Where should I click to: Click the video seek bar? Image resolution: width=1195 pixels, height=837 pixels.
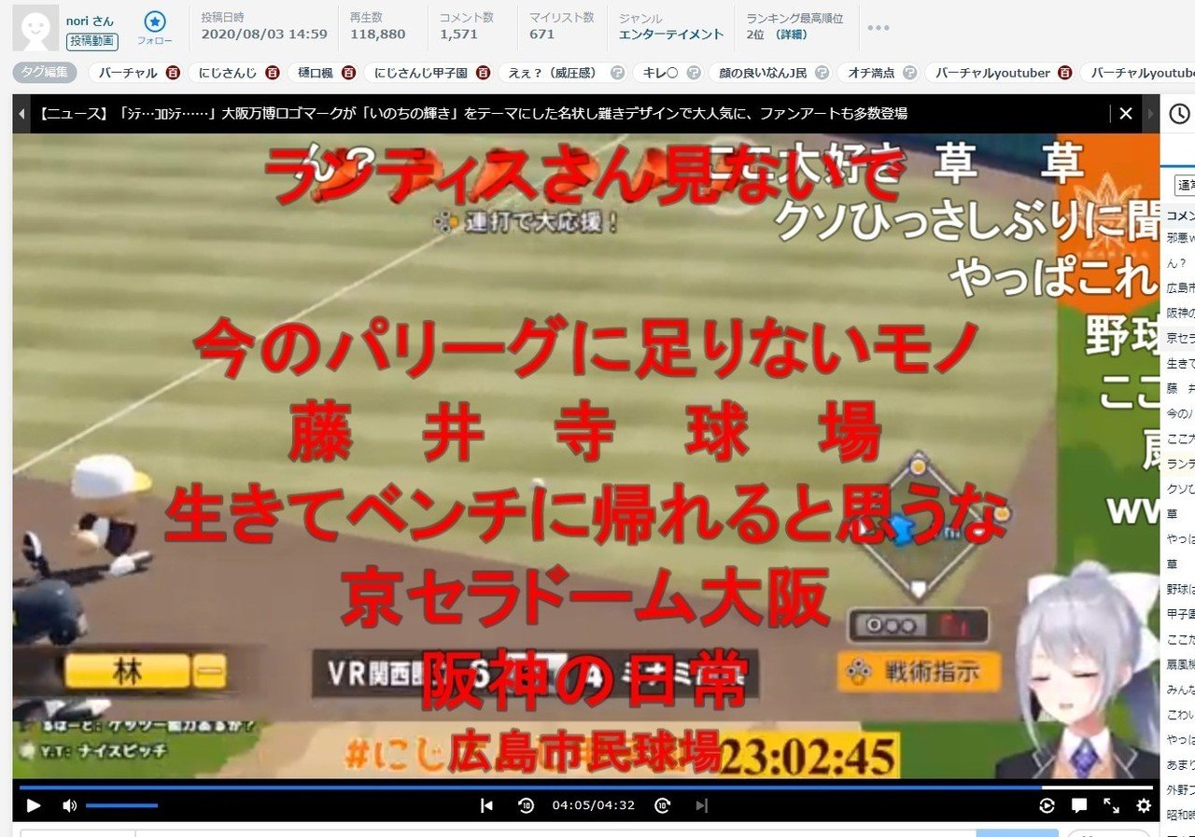click(x=585, y=788)
